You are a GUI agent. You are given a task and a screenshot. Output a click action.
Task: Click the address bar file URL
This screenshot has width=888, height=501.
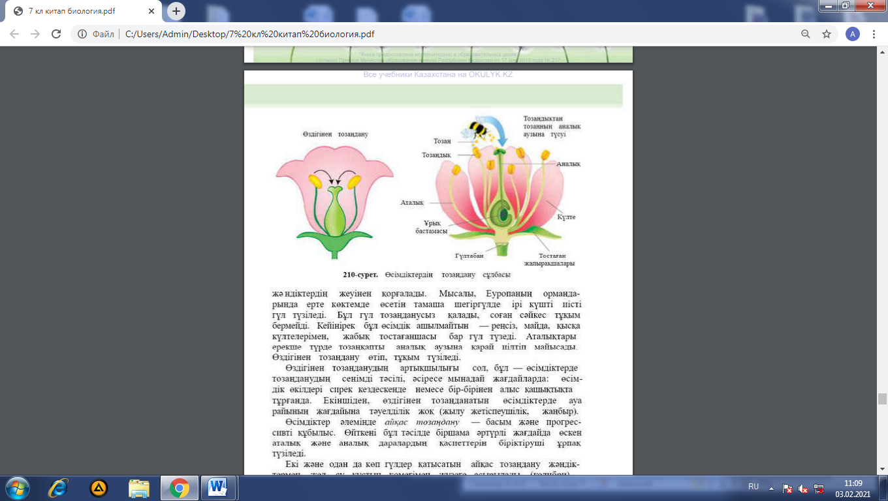point(249,34)
